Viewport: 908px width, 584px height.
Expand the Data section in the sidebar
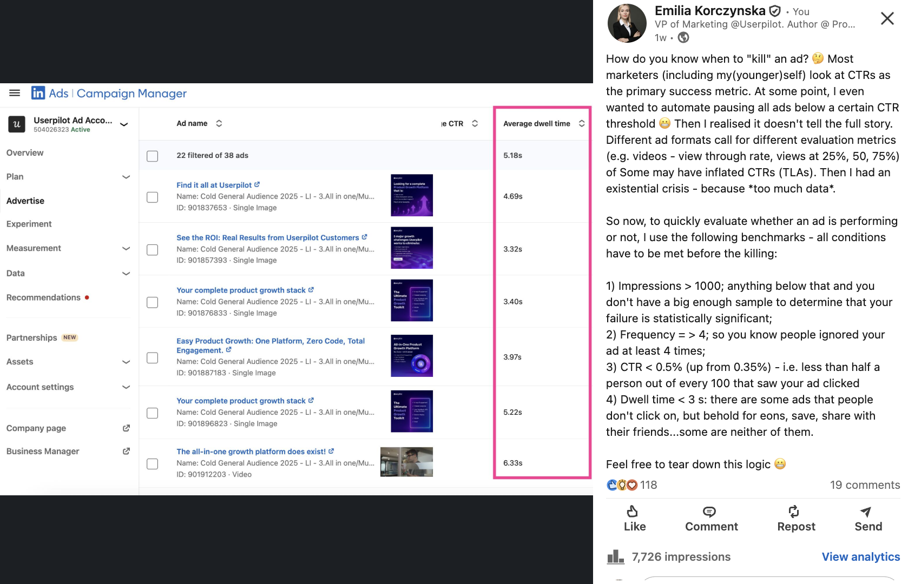(x=126, y=273)
